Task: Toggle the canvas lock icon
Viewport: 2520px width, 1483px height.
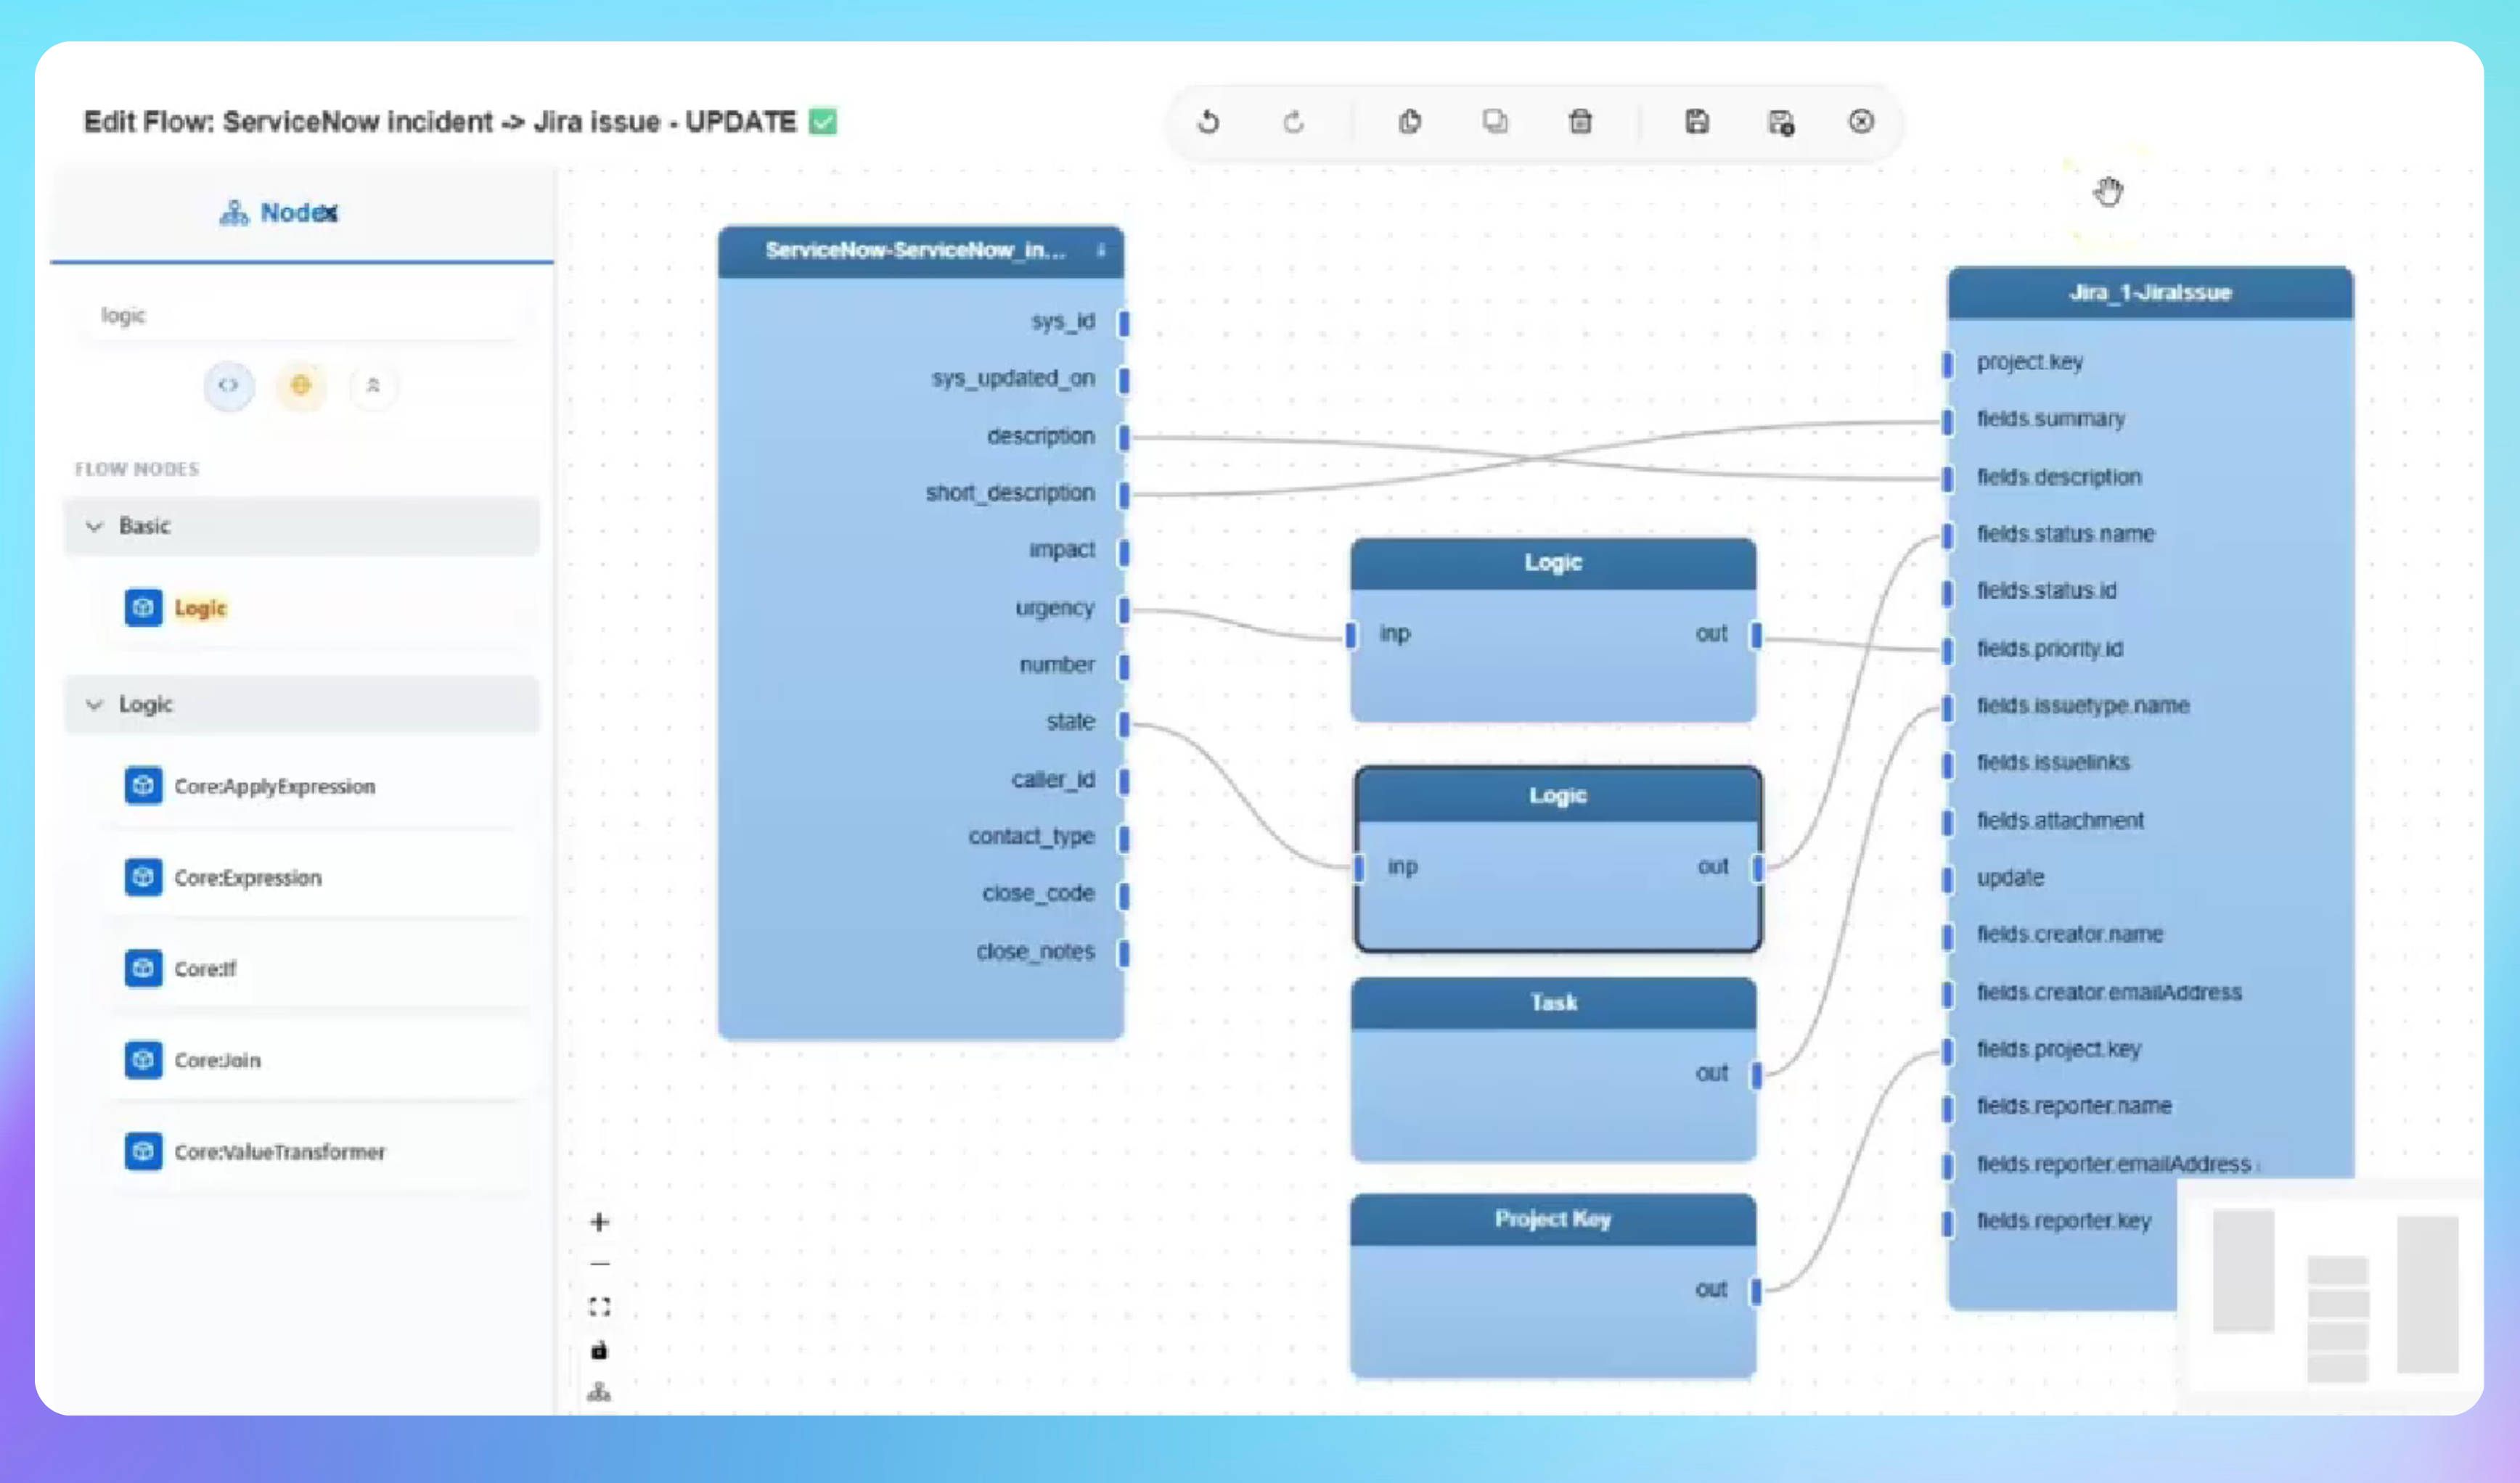Action: point(599,1350)
